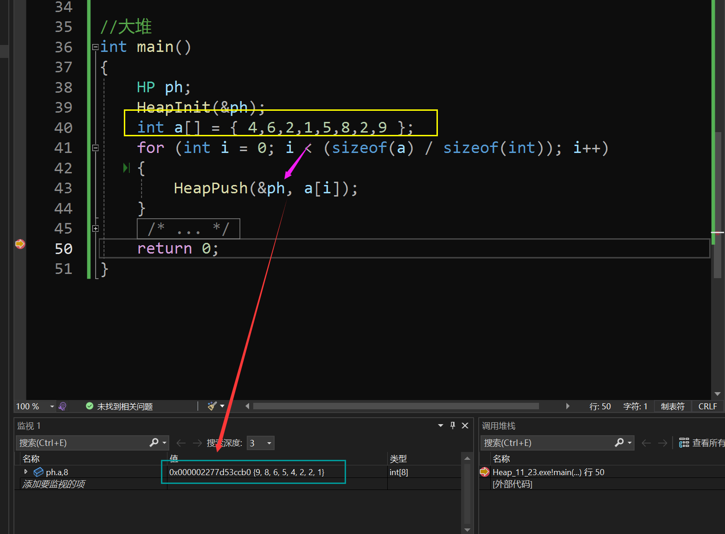725x534 pixels.
Task: Open the Watch 1 window options dropdown
Action: click(x=440, y=426)
